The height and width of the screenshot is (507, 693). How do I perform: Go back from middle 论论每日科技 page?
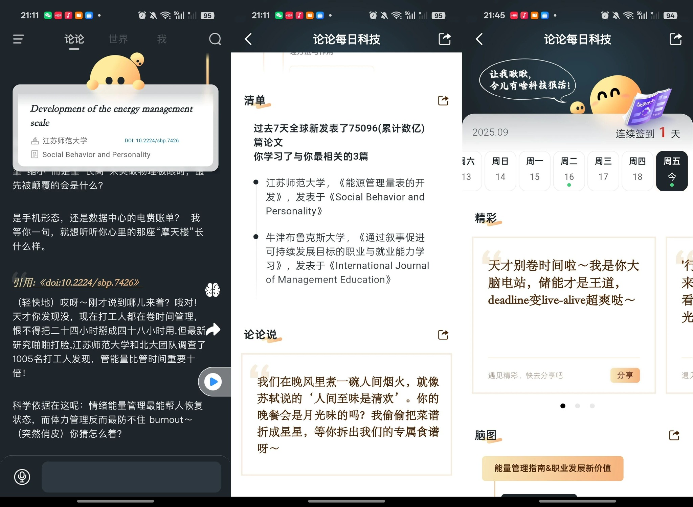click(248, 39)
